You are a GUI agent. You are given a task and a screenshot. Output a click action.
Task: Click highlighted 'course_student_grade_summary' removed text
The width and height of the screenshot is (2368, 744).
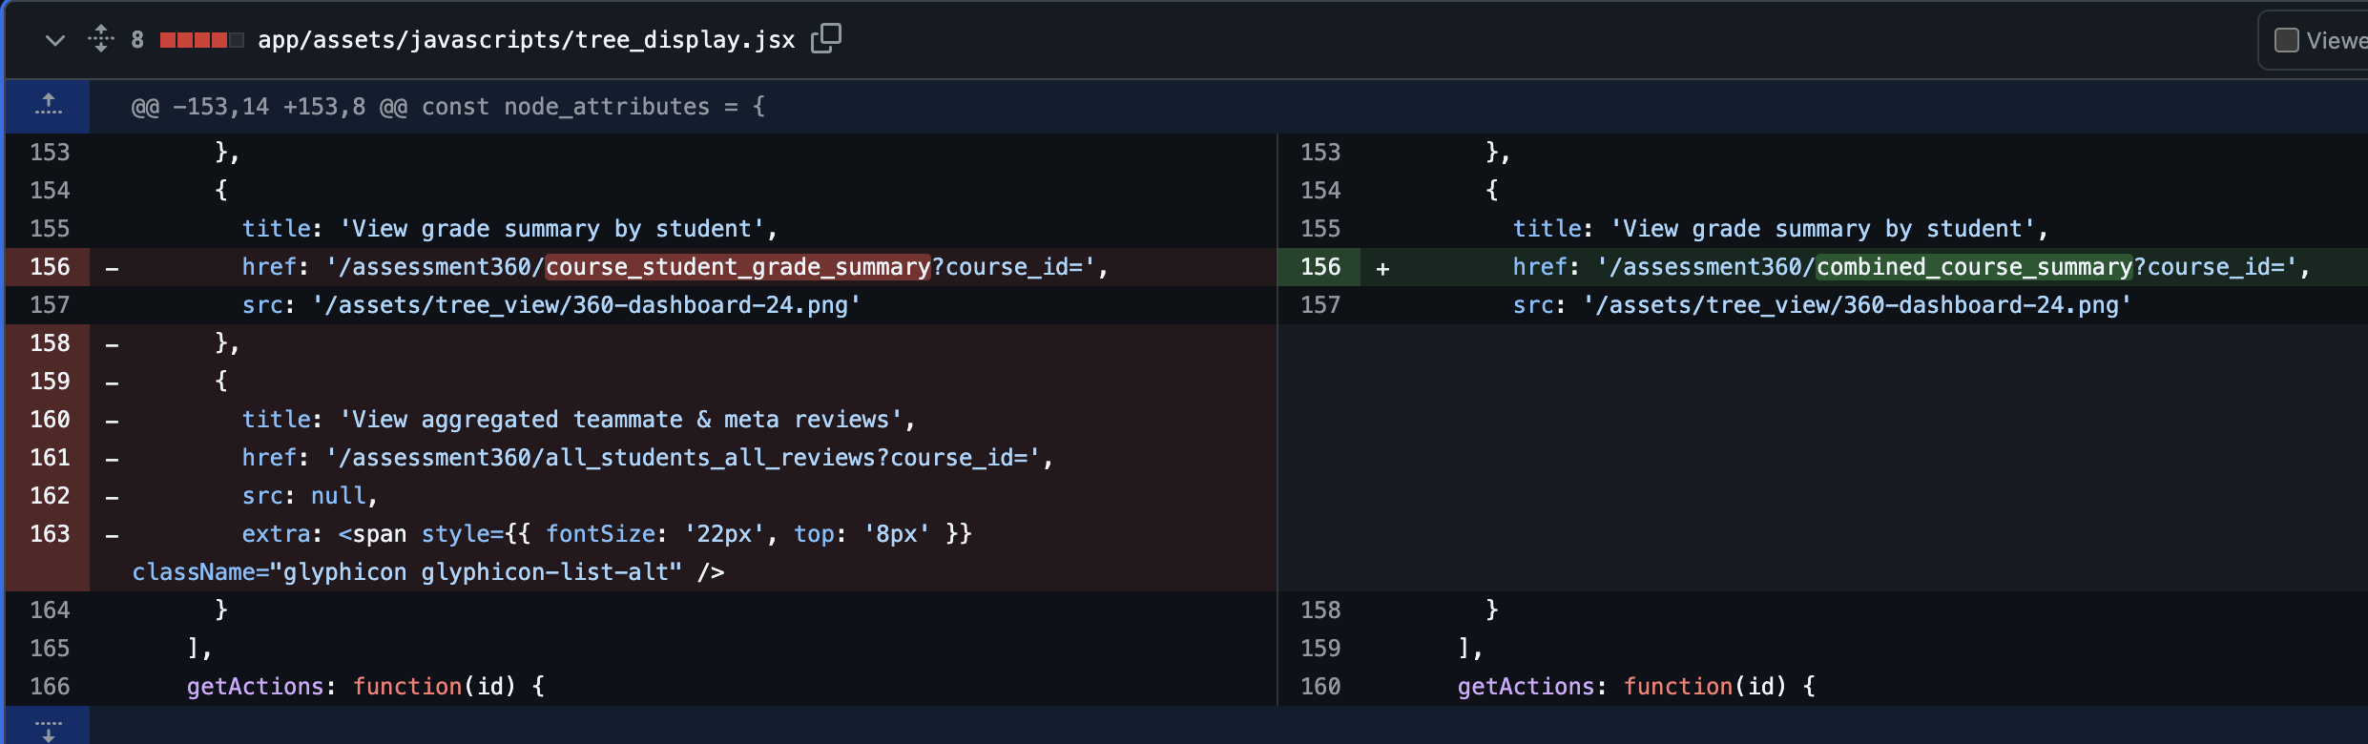point(737,267)
